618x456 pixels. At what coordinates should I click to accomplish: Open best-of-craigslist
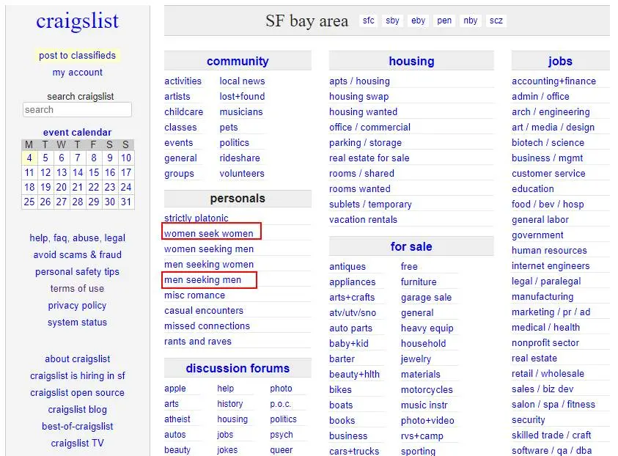pyautogui.click(x=77, y=427)
